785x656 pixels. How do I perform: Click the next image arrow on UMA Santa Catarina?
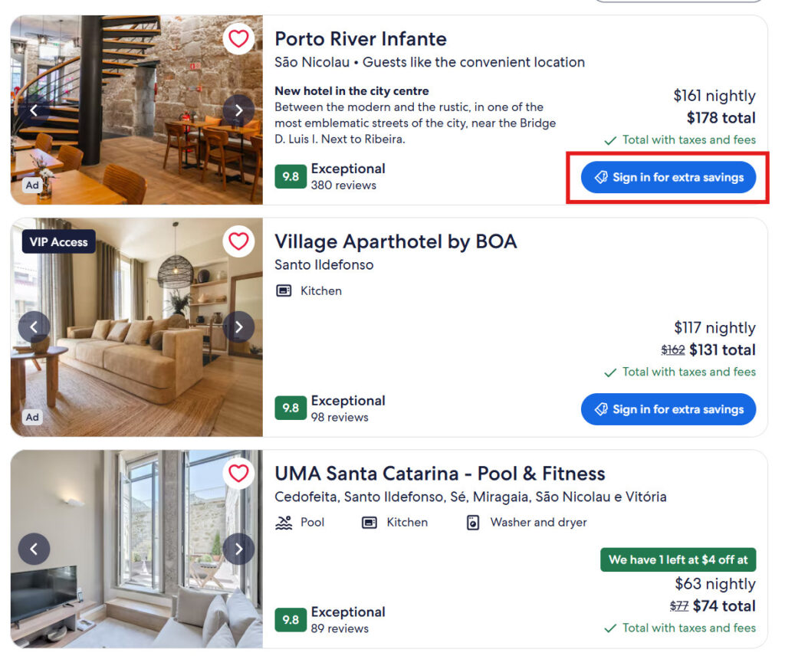[239, 549]
